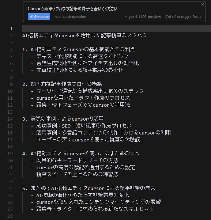Click line 編集・校正フェーズでのcursorの活用法
211x220 pixels.
click(x=83, y=105)
